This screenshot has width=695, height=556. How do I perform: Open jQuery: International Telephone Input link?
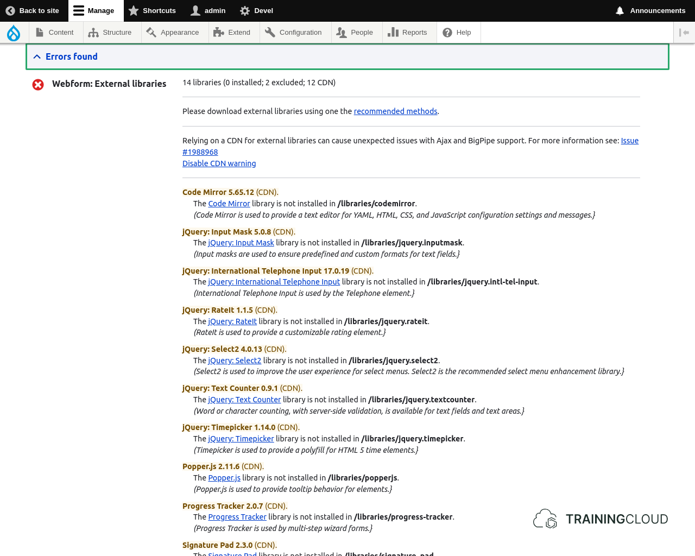(x=274, y=282)
